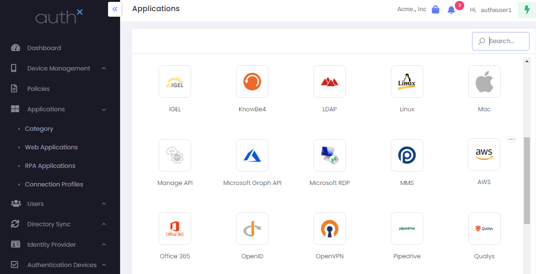Click the Dashboard gauge icon
Screen dimensions: 536x274
[x=15, y=48]
